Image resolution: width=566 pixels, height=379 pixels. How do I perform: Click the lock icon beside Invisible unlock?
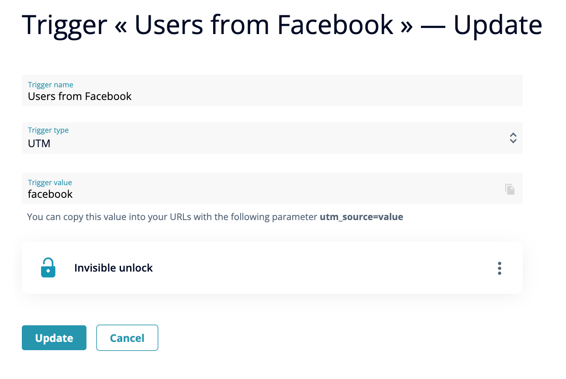(x=48, y=267)
